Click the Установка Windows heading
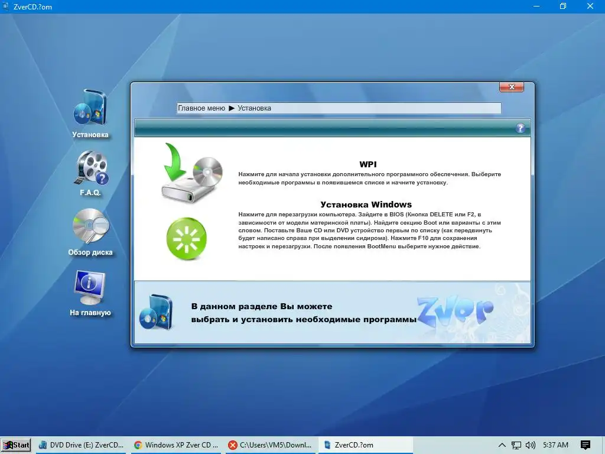 366,204
